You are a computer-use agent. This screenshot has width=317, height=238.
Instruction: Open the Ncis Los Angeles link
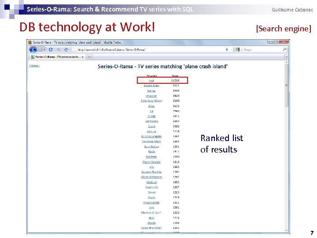[x=151, y=136]
